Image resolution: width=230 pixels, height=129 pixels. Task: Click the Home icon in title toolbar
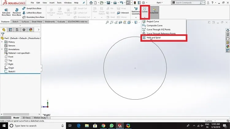(x=91, y=3)
